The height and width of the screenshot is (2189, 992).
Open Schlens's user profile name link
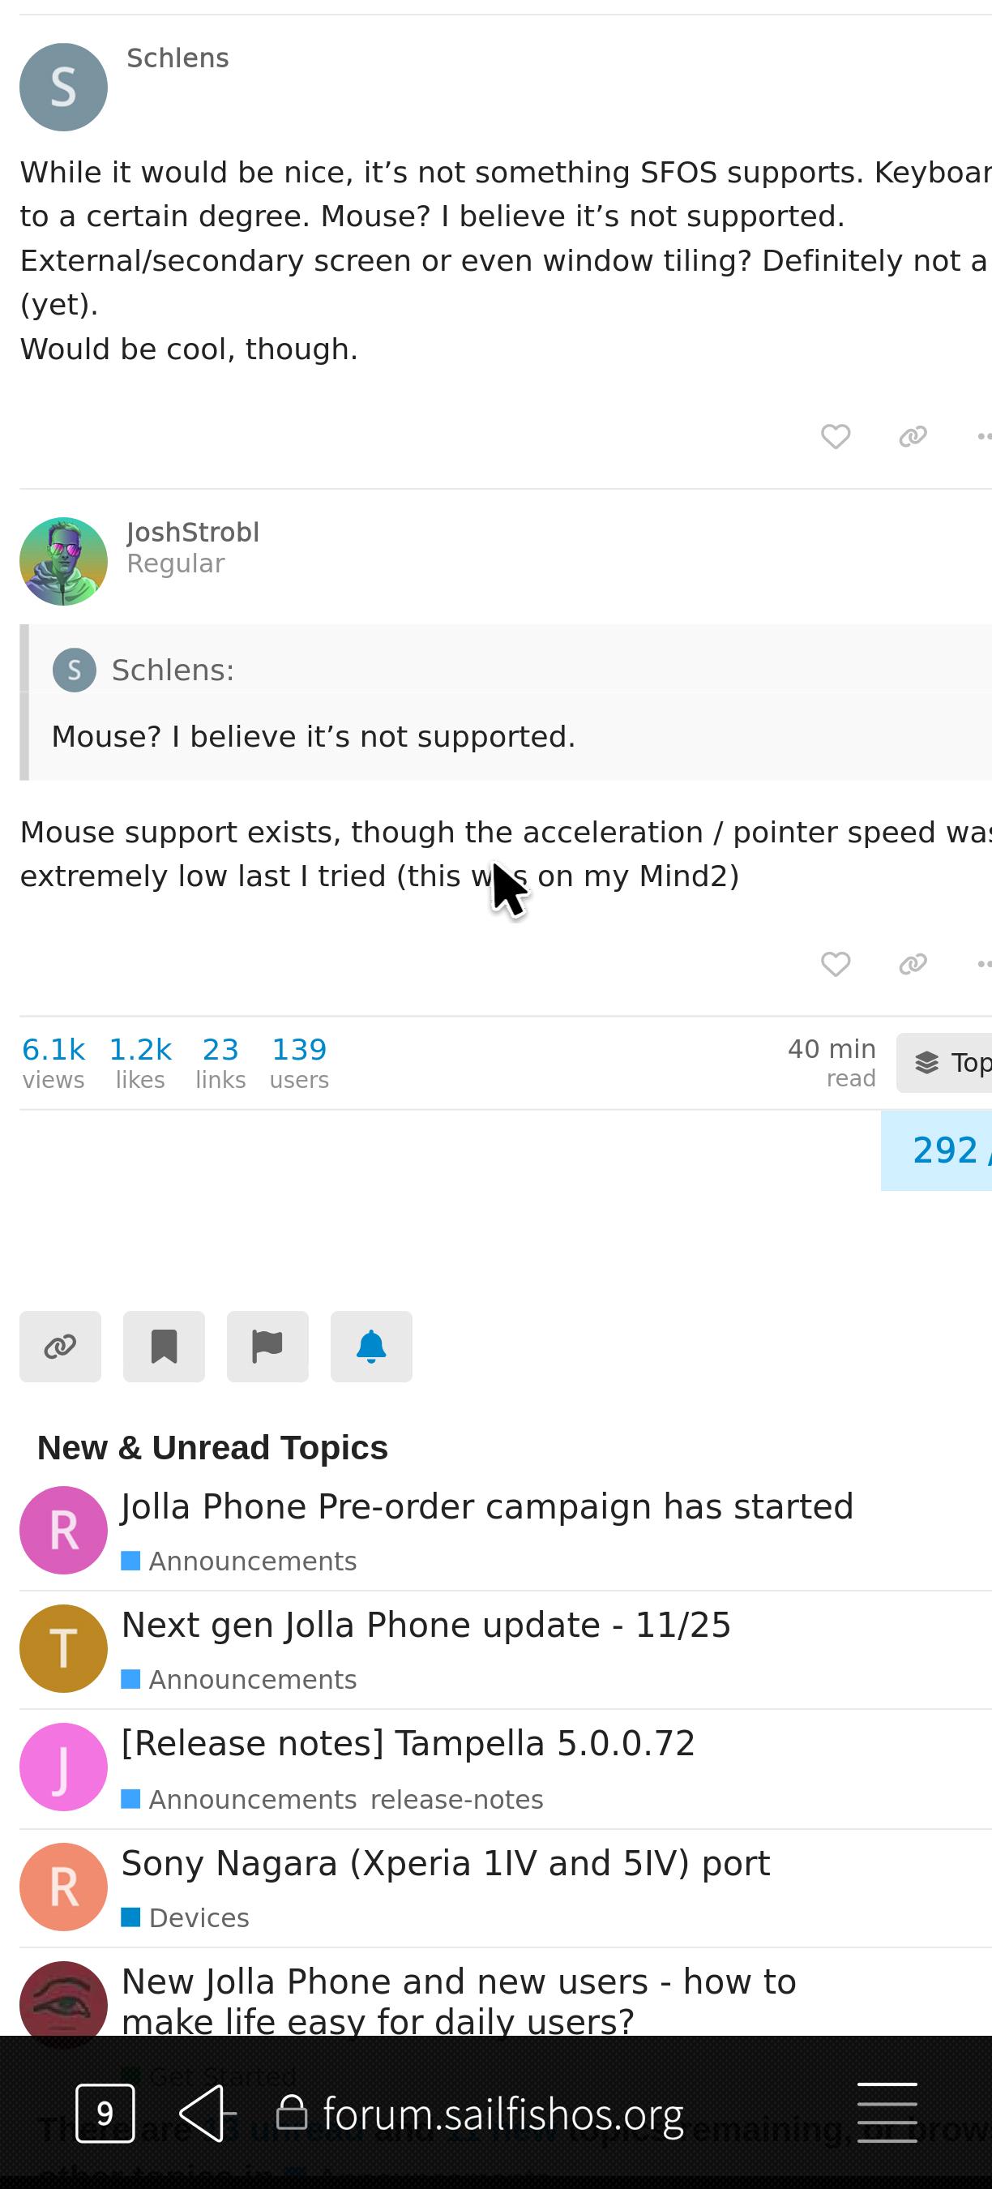click(x=177, y=58)
